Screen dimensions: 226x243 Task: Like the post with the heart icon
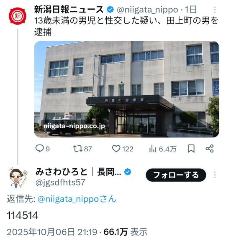[x=116, y=149]
